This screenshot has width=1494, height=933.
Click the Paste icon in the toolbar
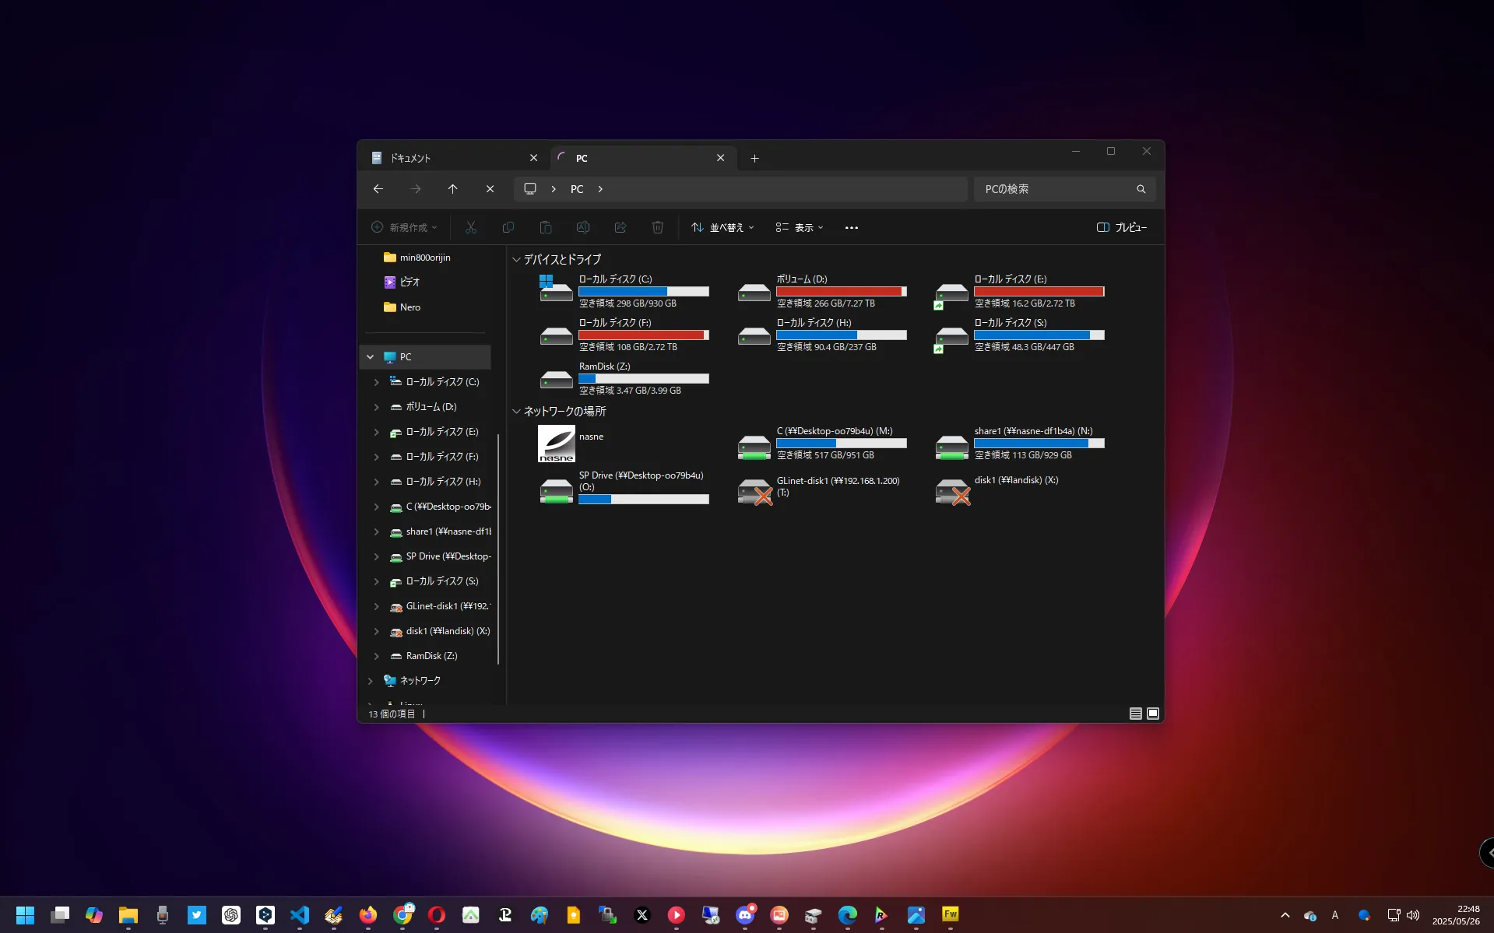[x=546, y=227]
